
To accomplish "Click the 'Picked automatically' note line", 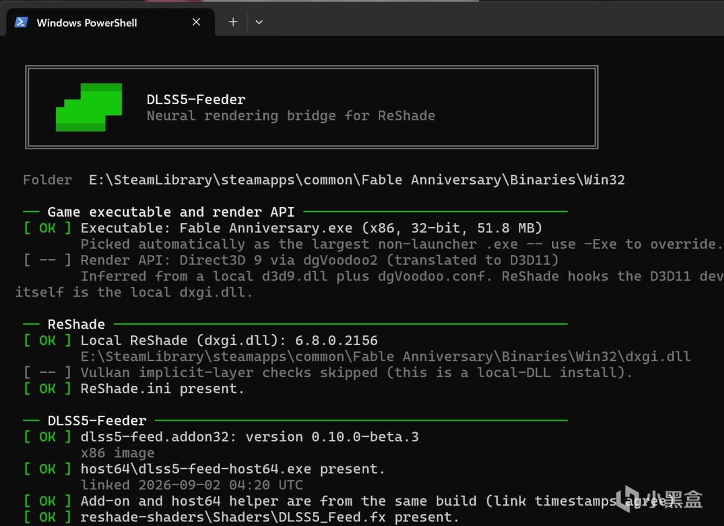I will 402,244.
